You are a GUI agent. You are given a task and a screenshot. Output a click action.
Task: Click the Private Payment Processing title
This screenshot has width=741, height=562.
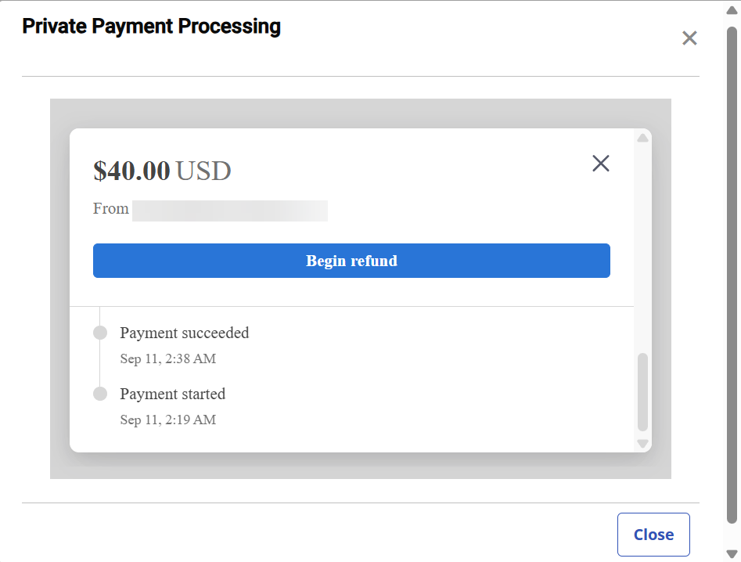(151, 27)
